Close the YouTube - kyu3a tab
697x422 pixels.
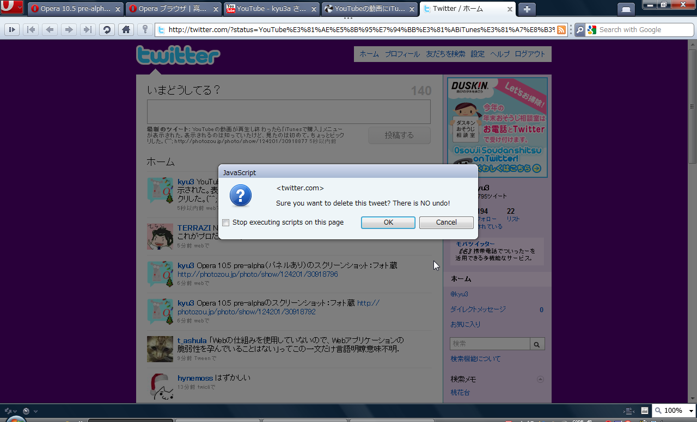tap(314, 9)
